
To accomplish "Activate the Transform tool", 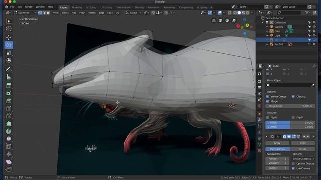I will click(9, 60).
